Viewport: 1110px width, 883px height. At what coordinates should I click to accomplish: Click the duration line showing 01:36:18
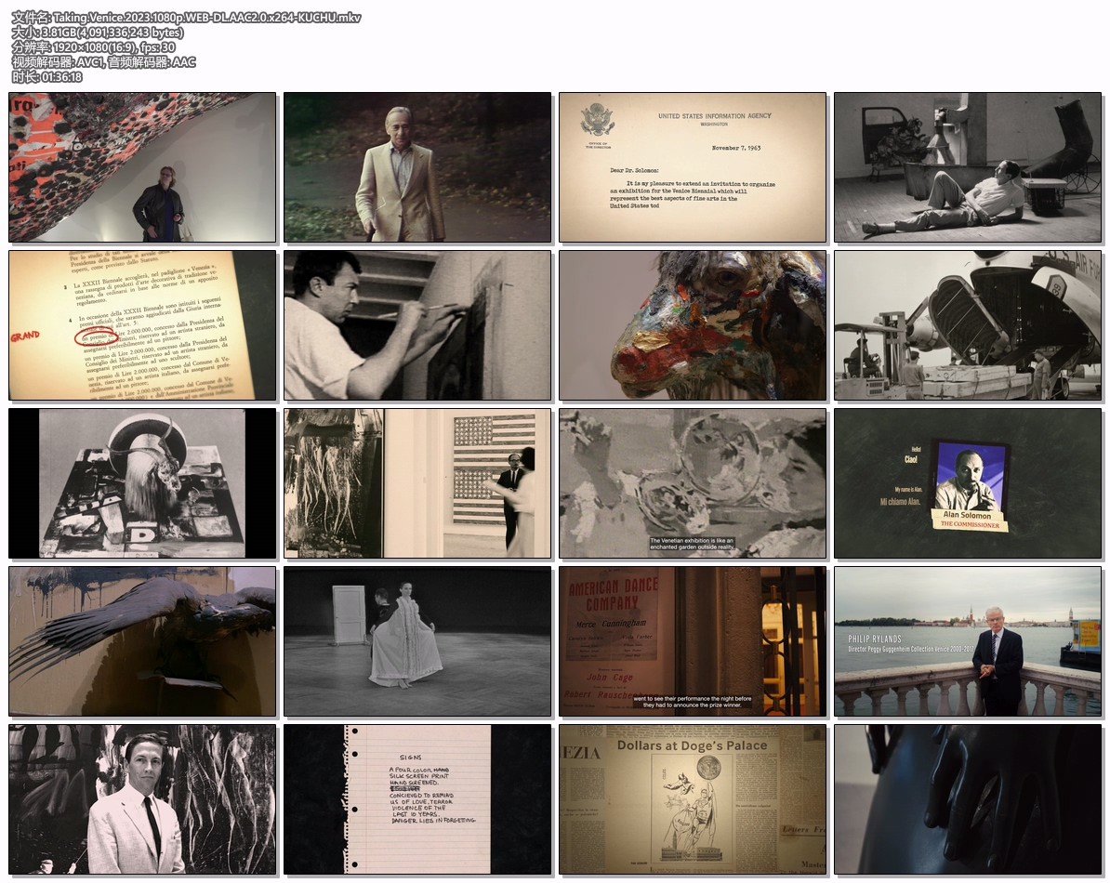[46, 77]
